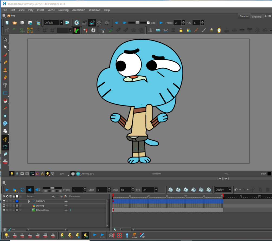Toggle lock on the Drawing layer
272x241 pixels.
(14, 206)
